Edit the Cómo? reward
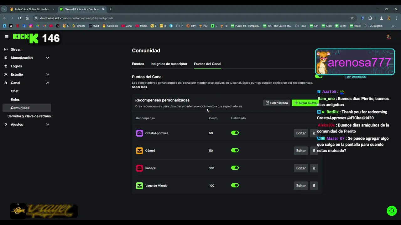 (301, 151)
